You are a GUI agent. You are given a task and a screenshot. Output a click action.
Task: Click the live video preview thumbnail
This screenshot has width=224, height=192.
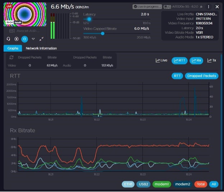click(25, 14)
